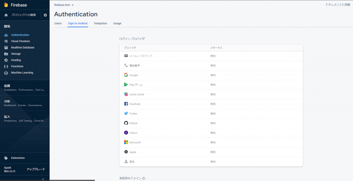Collapse the 開発 section header
Viewport: 353px width, 181px height.
[7, 26]
